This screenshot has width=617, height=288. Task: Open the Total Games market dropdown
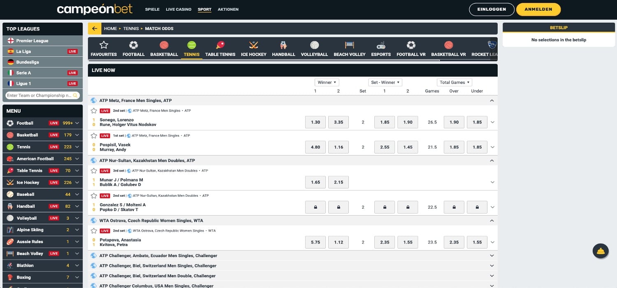pyautogui.click(x=454, y=82)
